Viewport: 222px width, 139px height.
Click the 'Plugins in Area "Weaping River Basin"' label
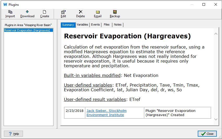point(28,25)
